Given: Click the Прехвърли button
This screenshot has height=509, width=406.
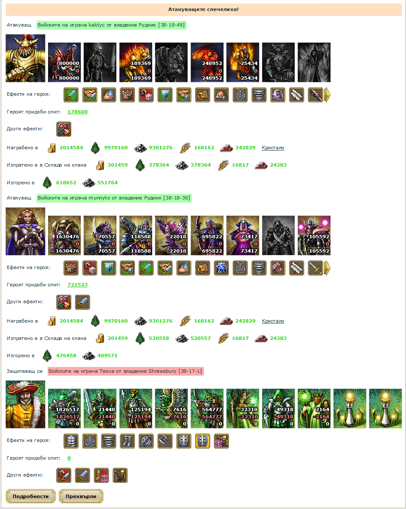Looking at the screenshot, I should (x=81, y=496).
